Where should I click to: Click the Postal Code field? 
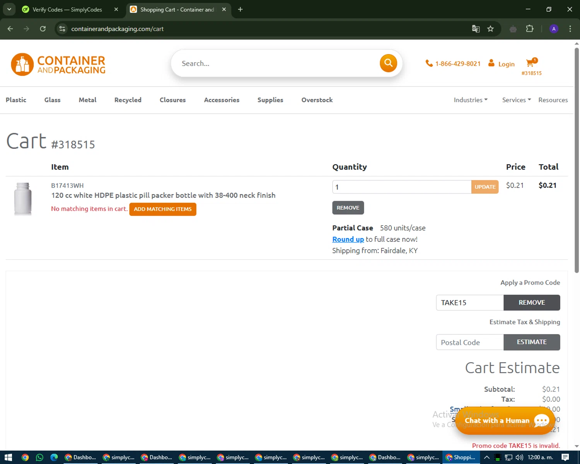(470, 342)
